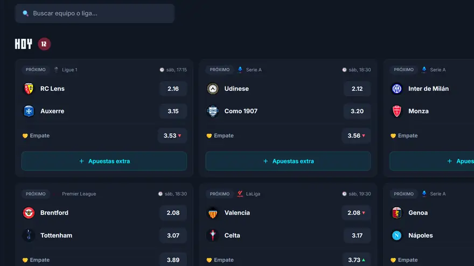Screen dimensions: 474x266
Task: Click Serie A icon on Udinese card
Action: tap(240, 70)
